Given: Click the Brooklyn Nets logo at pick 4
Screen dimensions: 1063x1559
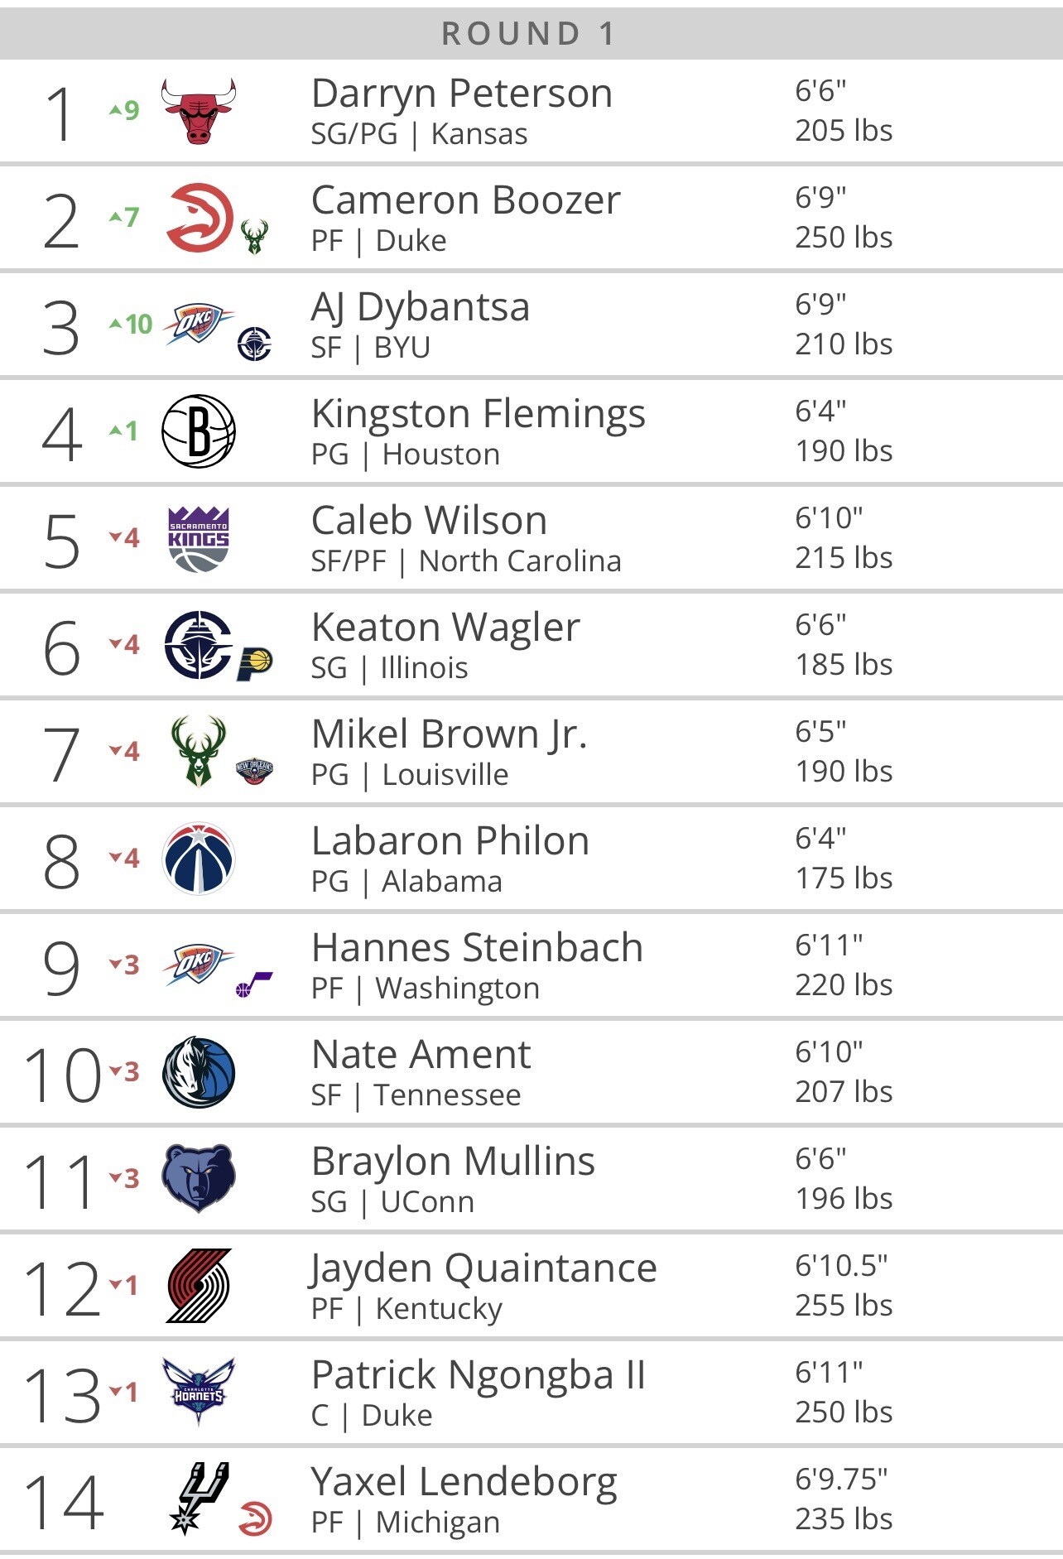Looking at the screenshot, I should 199,431.
